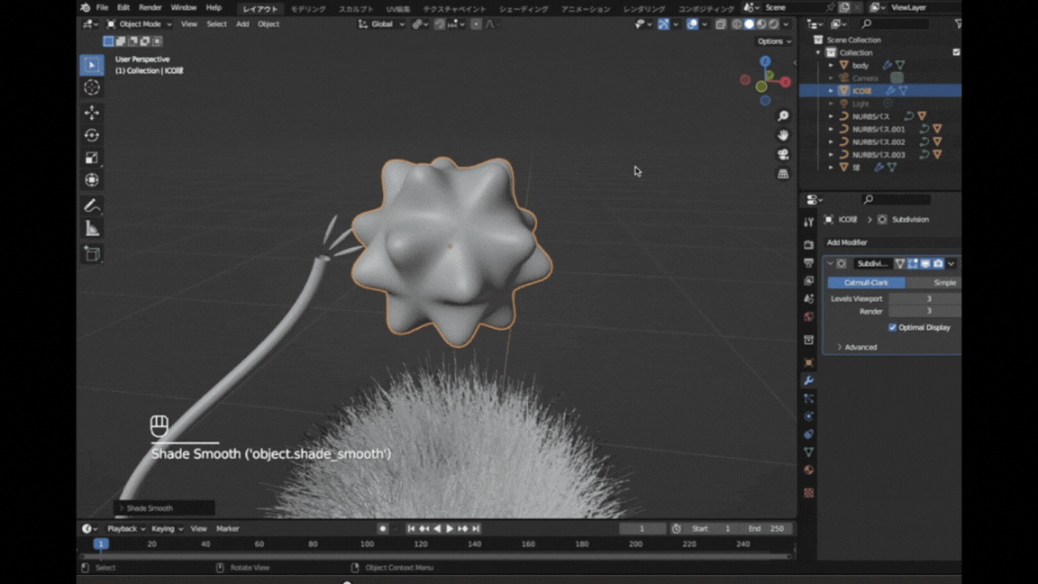Open the Add menu in viewport header
This screenshot has height=584, width=1038.
pyautogui.click(x=242, y=24)
